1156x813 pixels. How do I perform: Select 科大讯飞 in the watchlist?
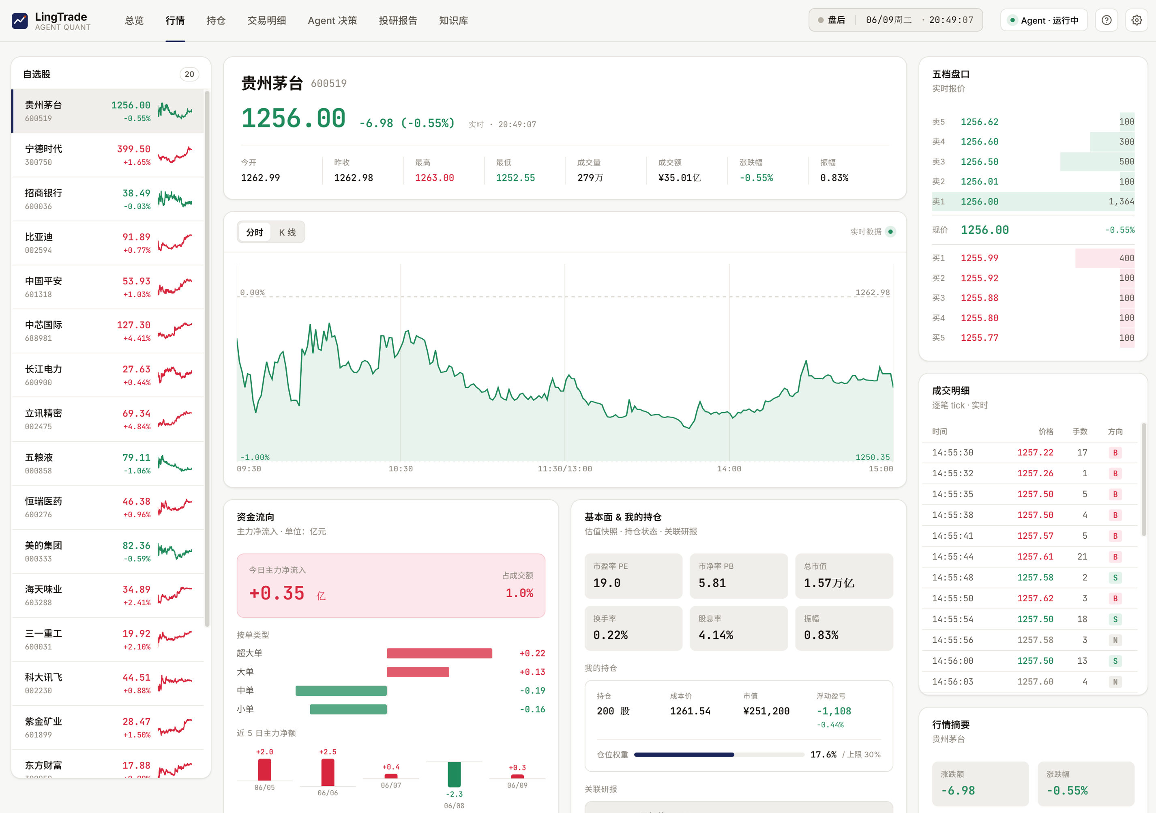point(108,684)
